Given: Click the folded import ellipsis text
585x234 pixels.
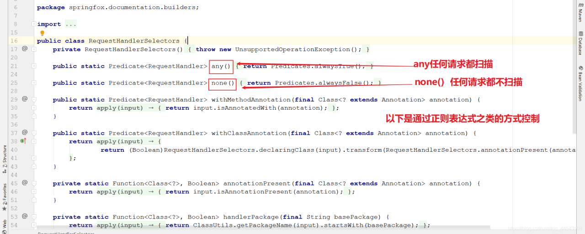Looking at the screenshot, I should pos(71,24).
